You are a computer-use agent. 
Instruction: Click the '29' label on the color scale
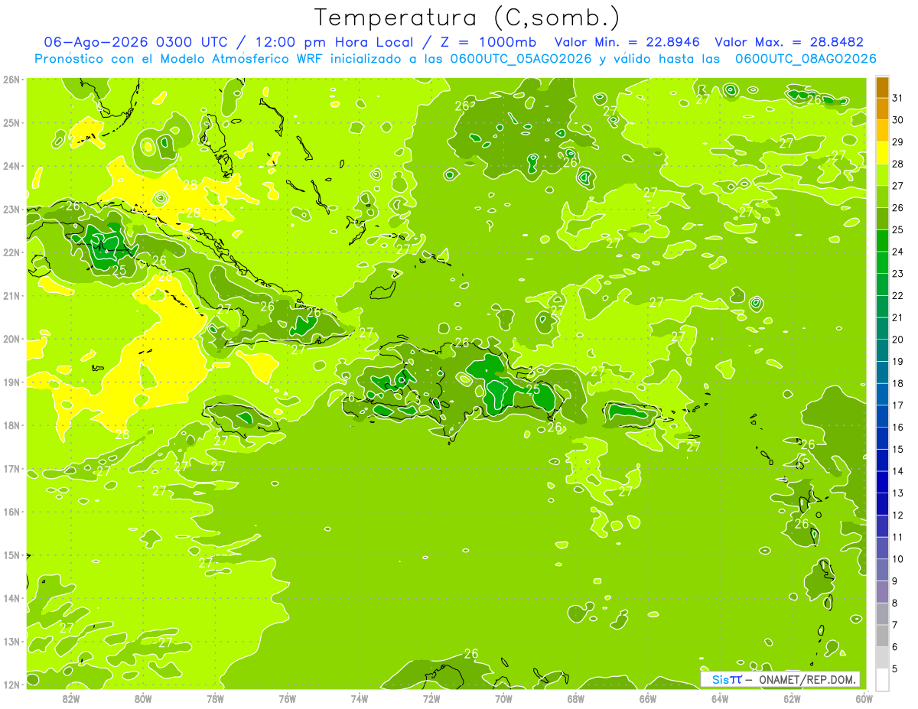[898, 142]
